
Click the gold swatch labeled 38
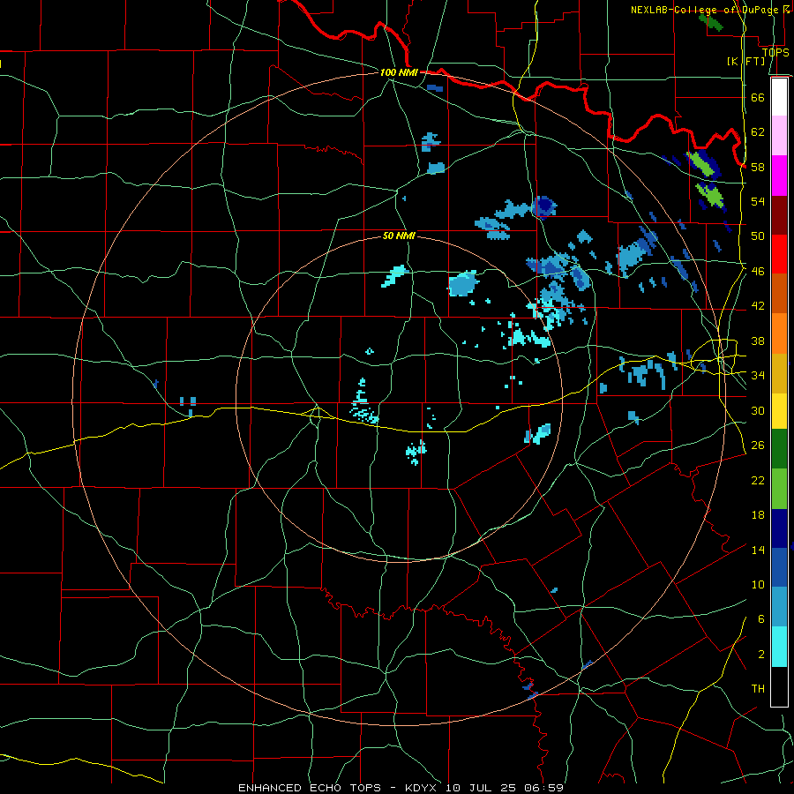[779, 373]
